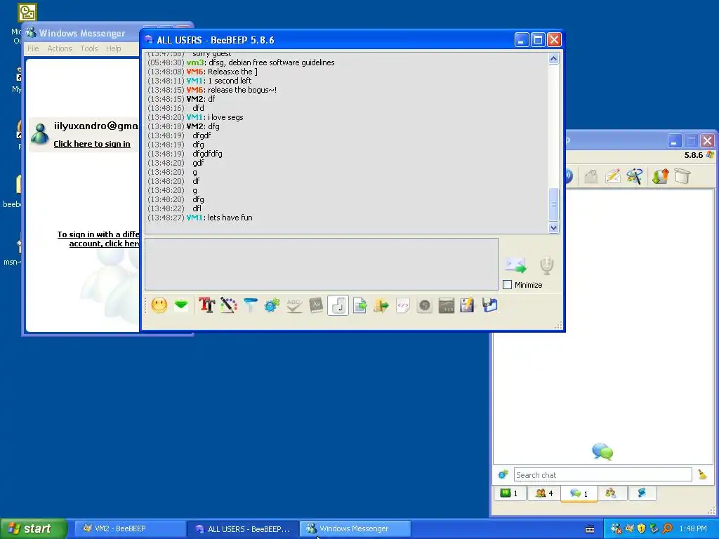Click the chat scrollbar up arrow
This screenshot has height=539, width=719.
pyautogui.click(x=553, y=59)
